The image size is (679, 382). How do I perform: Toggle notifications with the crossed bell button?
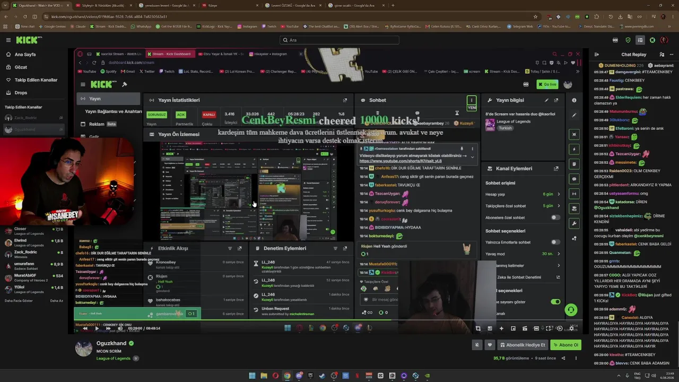point(477,345)
